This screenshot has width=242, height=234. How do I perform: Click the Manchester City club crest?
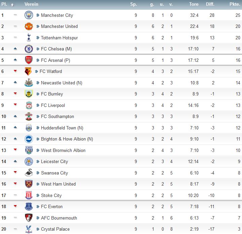(29, 15)
